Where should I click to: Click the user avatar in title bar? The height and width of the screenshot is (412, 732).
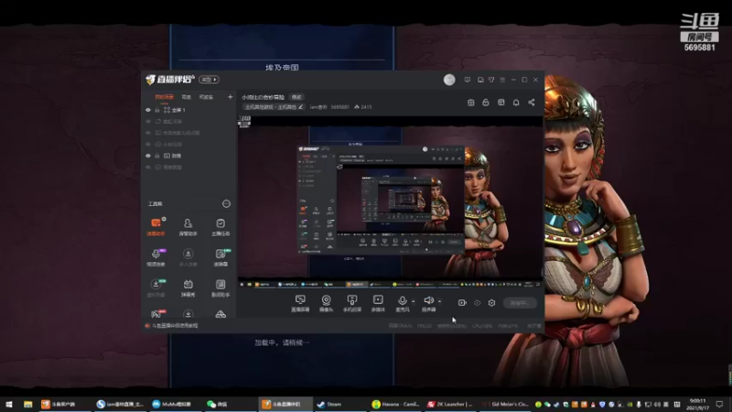pyautogui.click(x=449, y=80)
